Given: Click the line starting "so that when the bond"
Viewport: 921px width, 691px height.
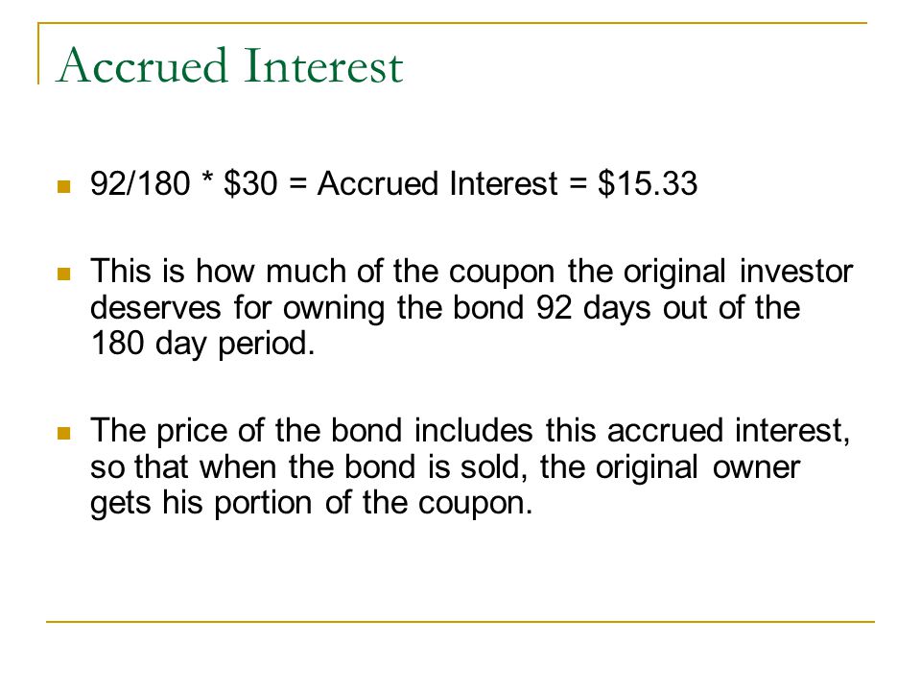Looking at the screenshot, I should pos(444,467).
